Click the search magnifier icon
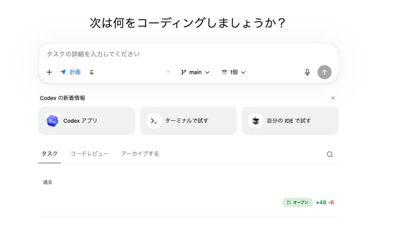402x242 pixels. click(330, 154)
